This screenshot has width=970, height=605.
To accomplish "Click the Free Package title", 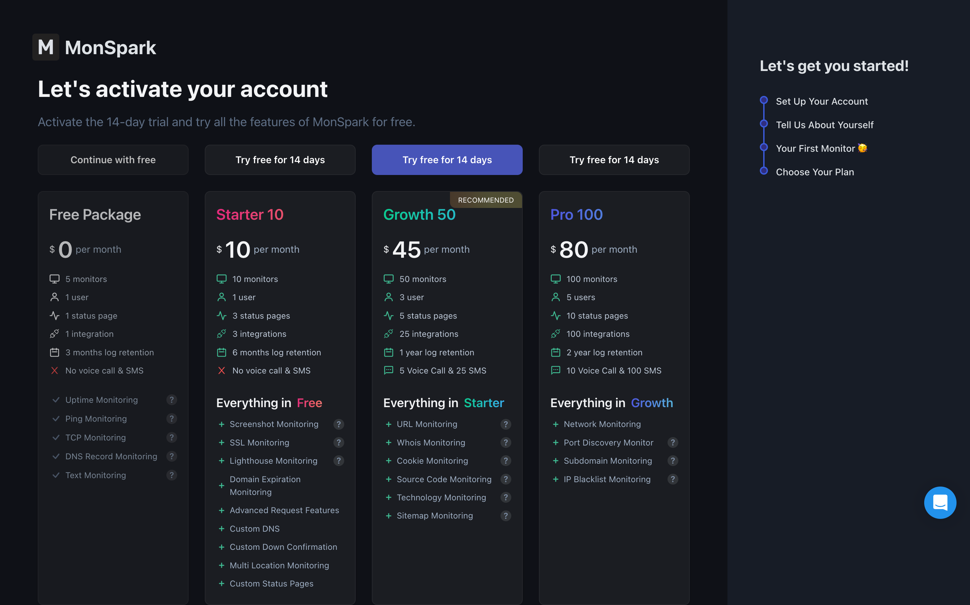I will click(95, 215).
